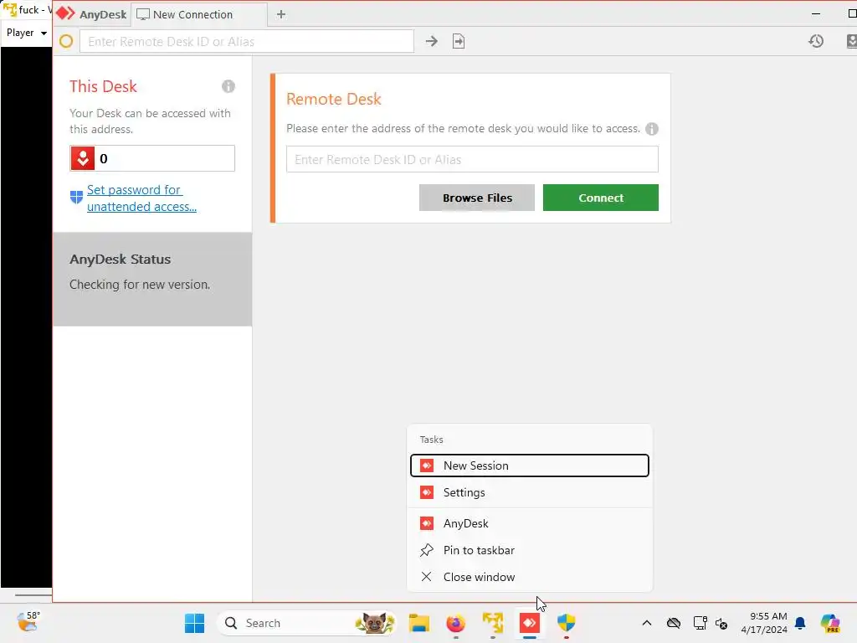Open Windows Security shield in taskbar
857x643 pixels.
567,623
